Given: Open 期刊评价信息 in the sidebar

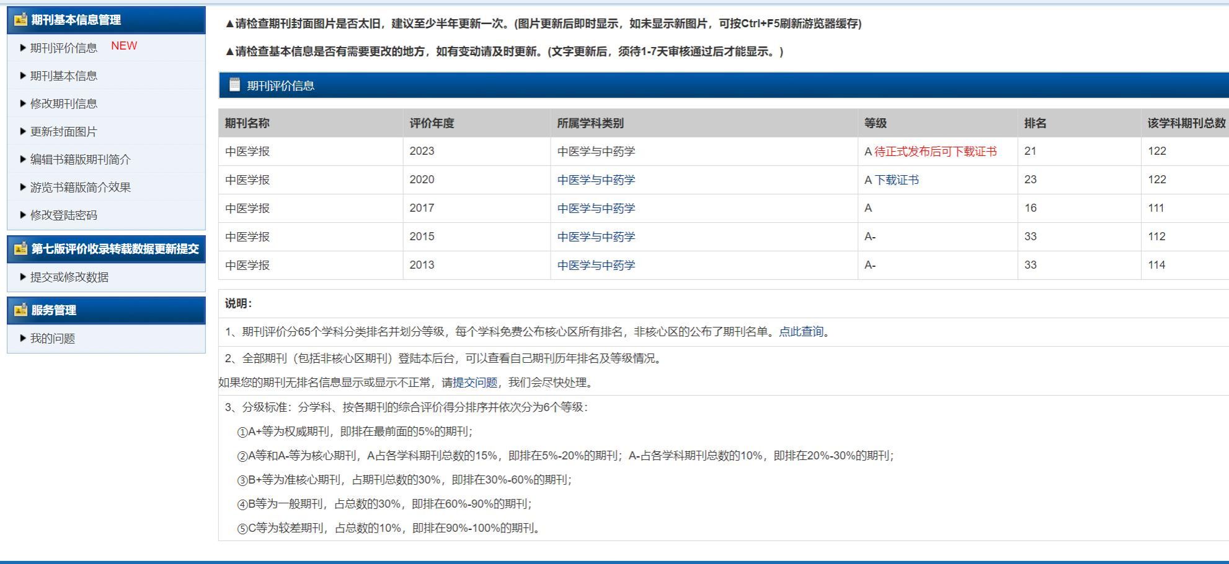Looking at the screenshot, I should 63,48.
